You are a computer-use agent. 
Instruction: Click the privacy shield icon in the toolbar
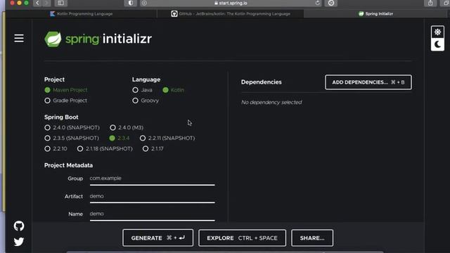pos(130,3)
